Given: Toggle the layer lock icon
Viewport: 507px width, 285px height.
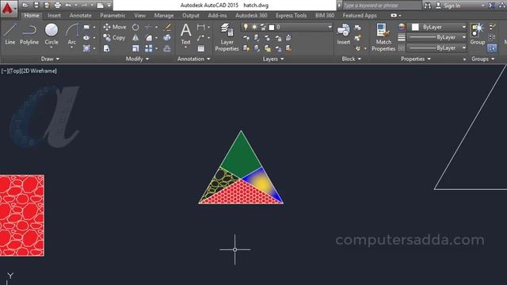Looking at the screenshot, I should coord(263,27).
